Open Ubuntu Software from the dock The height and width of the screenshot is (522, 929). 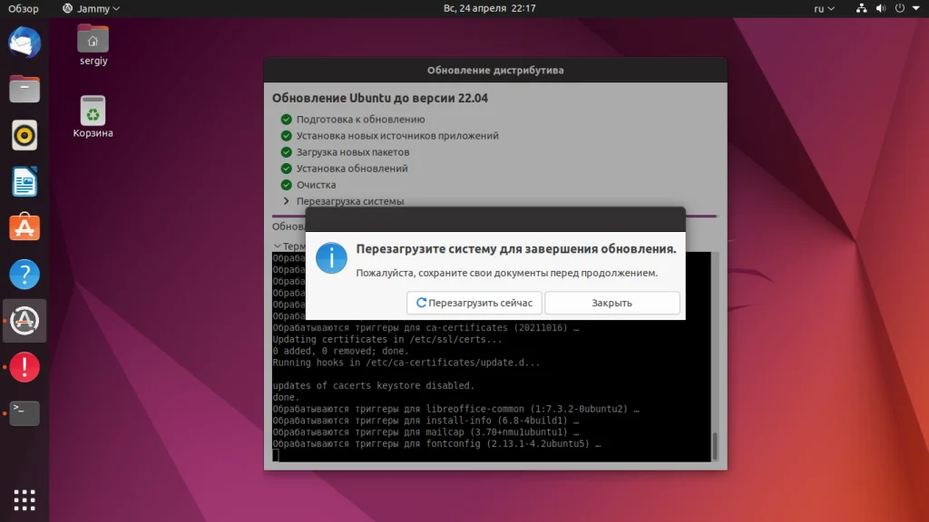click(x=24, y=227)
